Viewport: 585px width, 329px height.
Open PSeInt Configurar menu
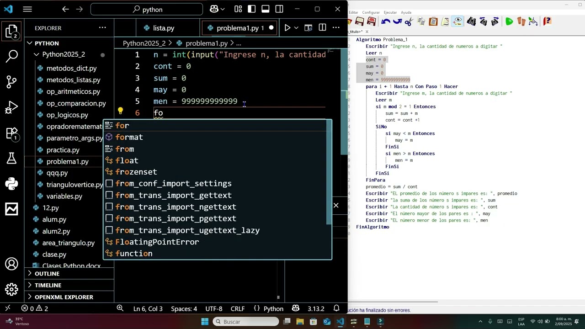(371, 12)
